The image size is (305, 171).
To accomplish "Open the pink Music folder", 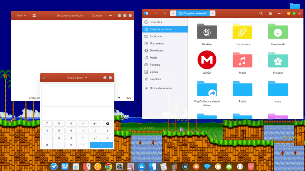I will [242, 60].
